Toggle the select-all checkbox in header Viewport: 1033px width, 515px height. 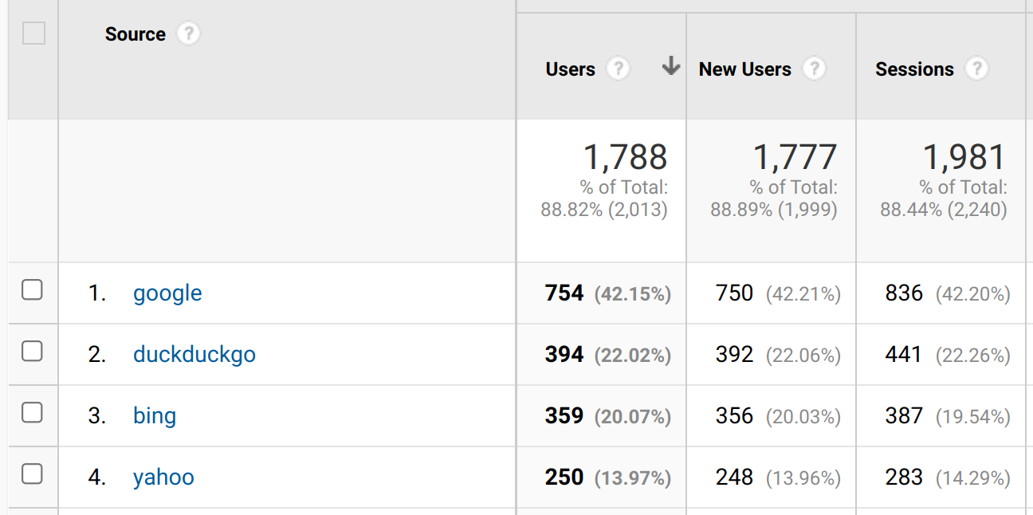coord(33,33)
